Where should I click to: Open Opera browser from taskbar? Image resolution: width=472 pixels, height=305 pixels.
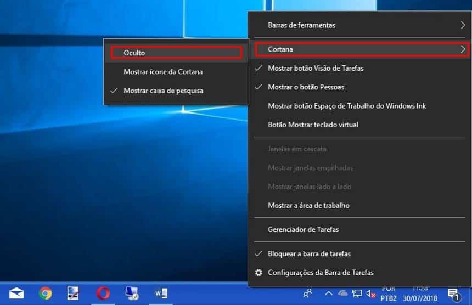pyautogui.click(x=103, y=293)
